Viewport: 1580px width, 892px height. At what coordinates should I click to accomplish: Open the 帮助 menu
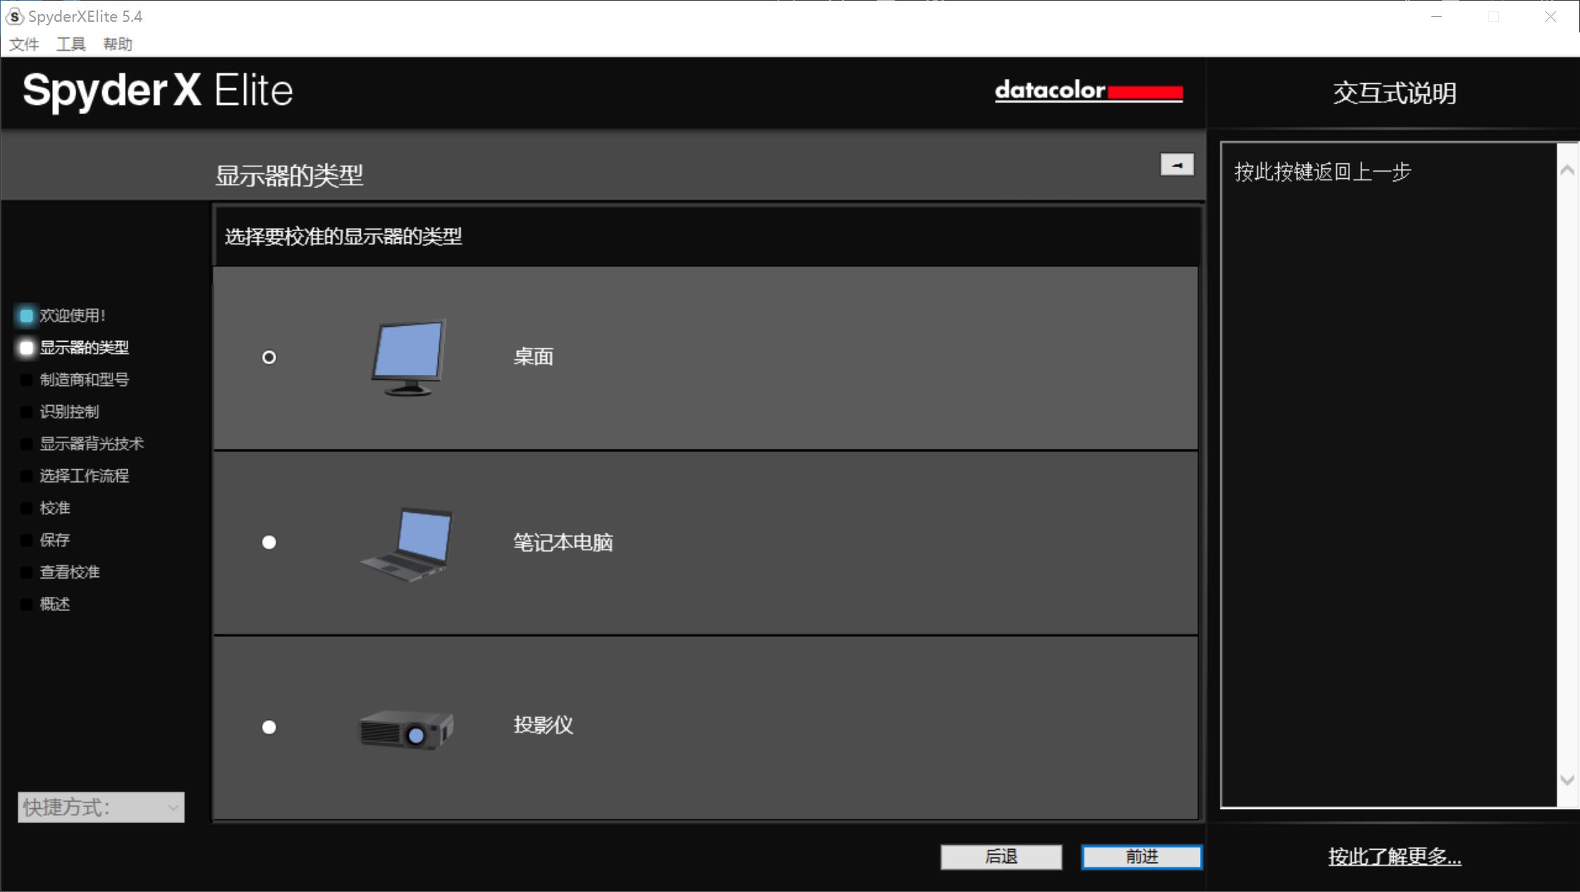(x=118, y=44)
